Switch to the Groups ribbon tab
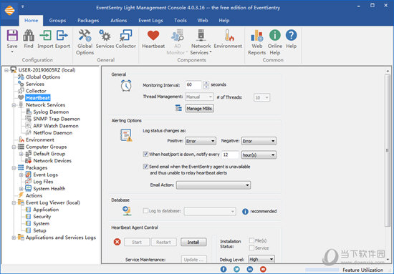The width and height of the screenshot is (394, 274). [x=57, y=21]
